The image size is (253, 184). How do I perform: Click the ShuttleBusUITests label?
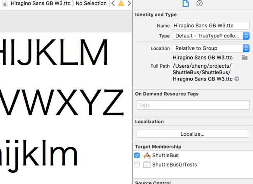(175, 165)
